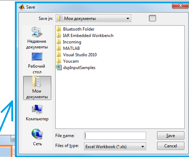This screenshot has height=157, width=189.
Task: Click the Save button
Action: [171, 136]
